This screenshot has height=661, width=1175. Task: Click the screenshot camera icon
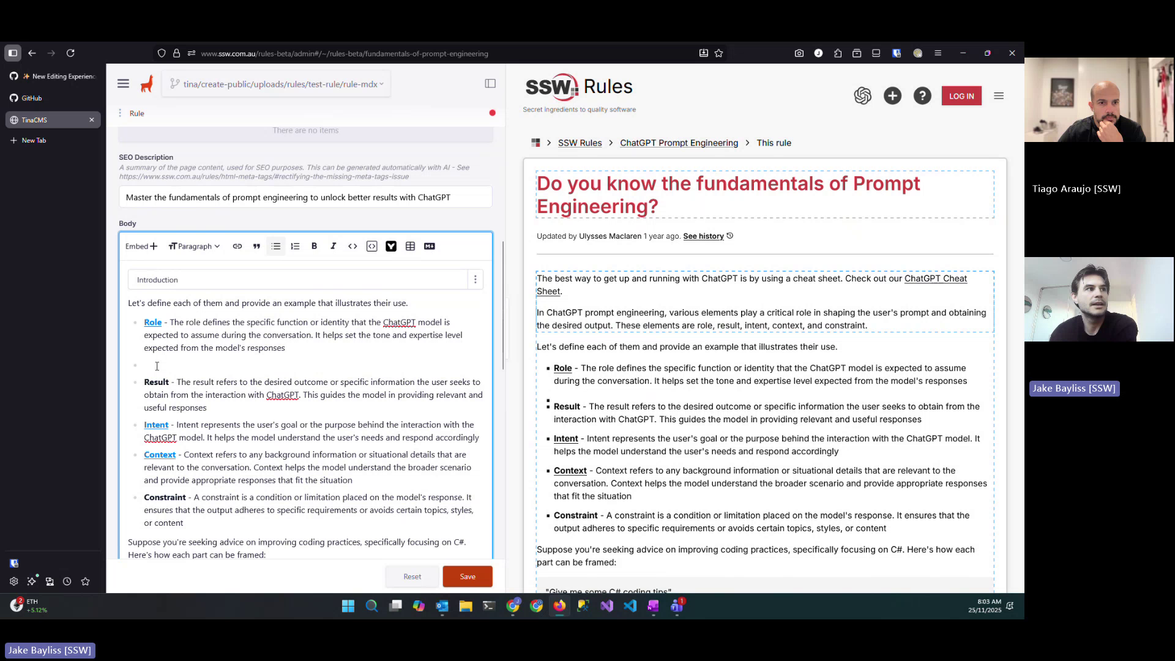point(799,53)
